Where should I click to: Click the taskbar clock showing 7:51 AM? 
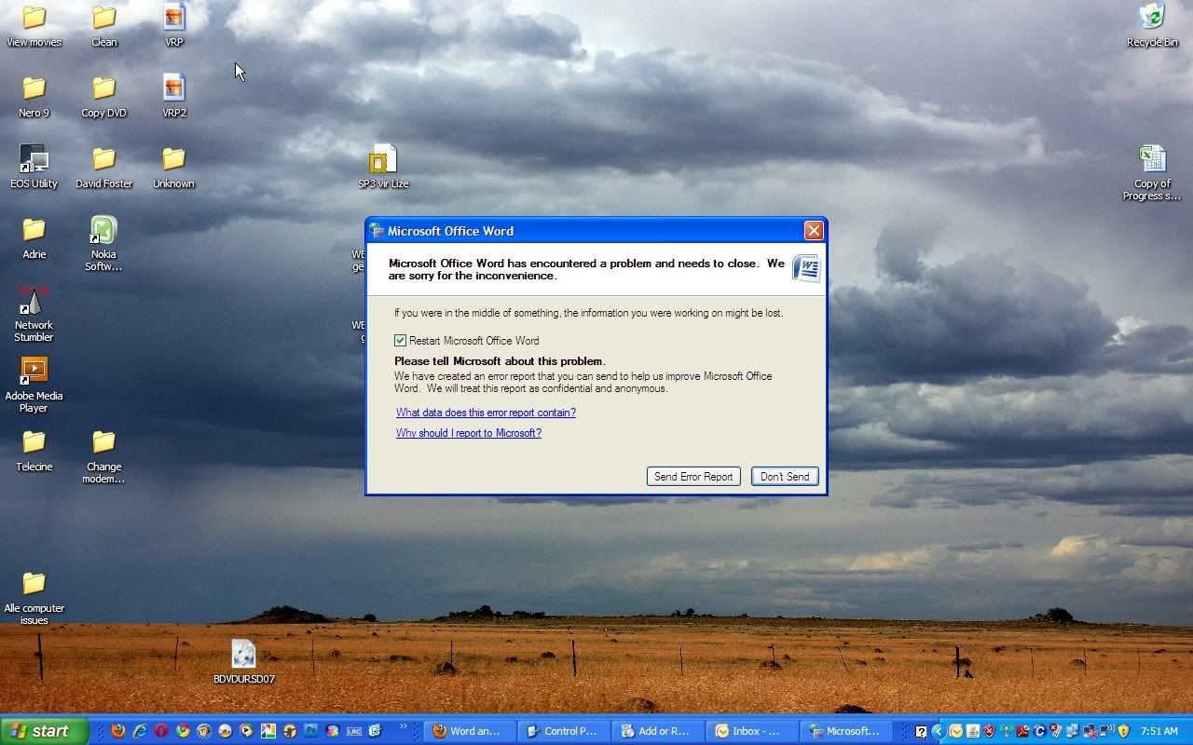coord(1159,731)
